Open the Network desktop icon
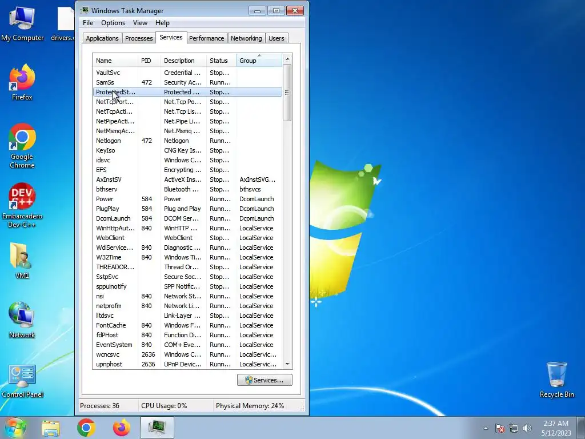This screenshot has height=439, width=585. click(22, 320)
